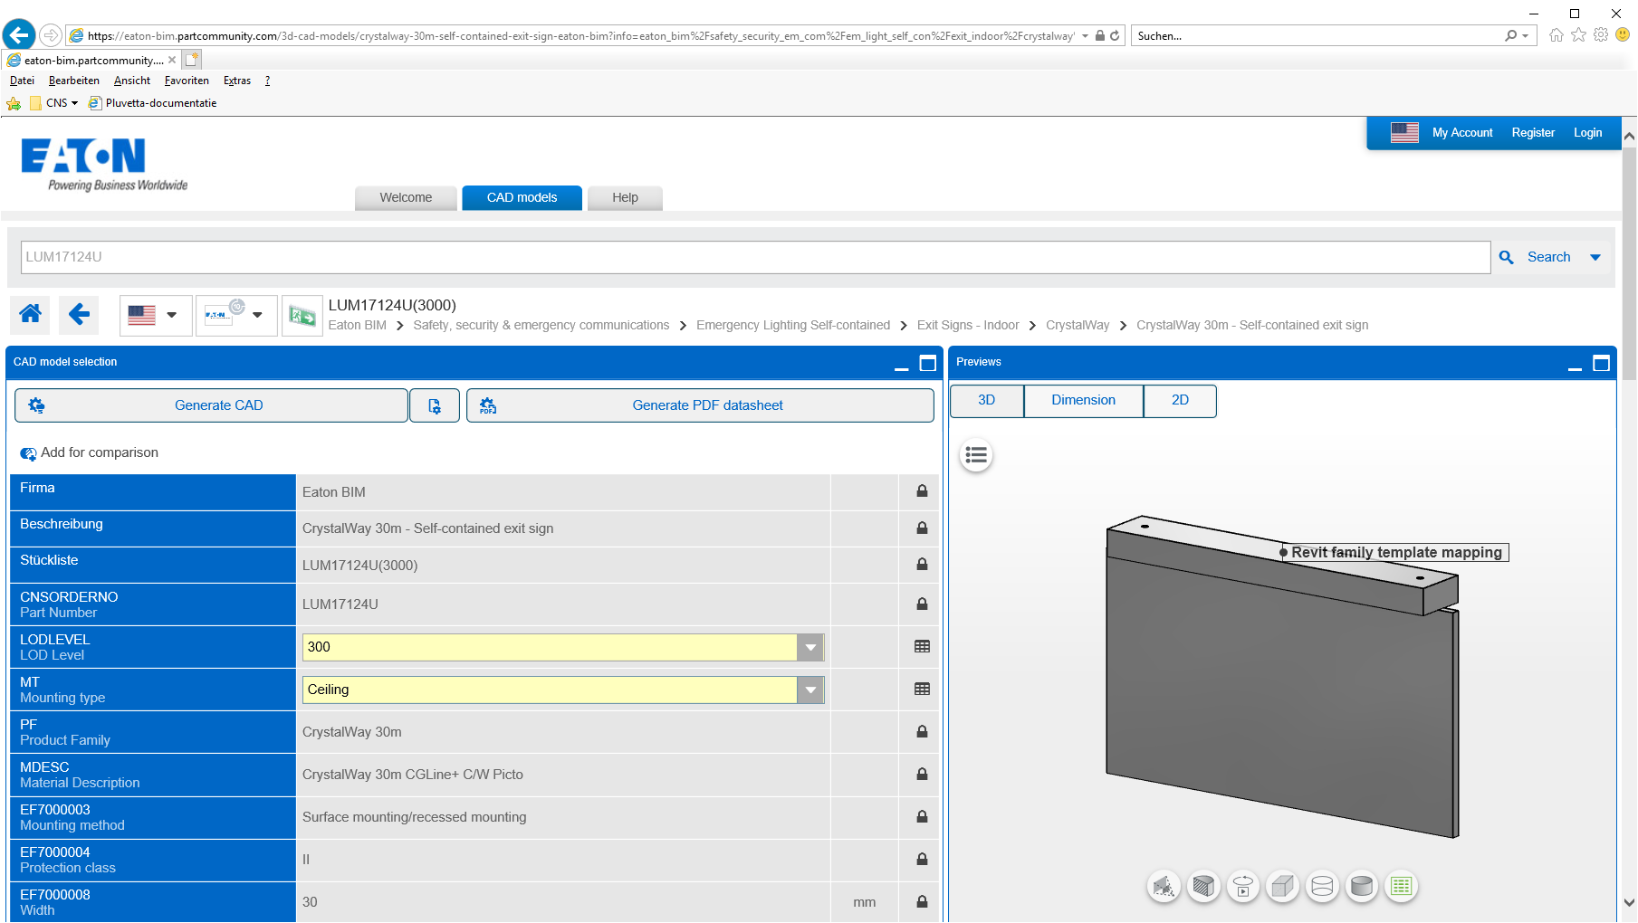Click the CAD format settings icon button

435,406
